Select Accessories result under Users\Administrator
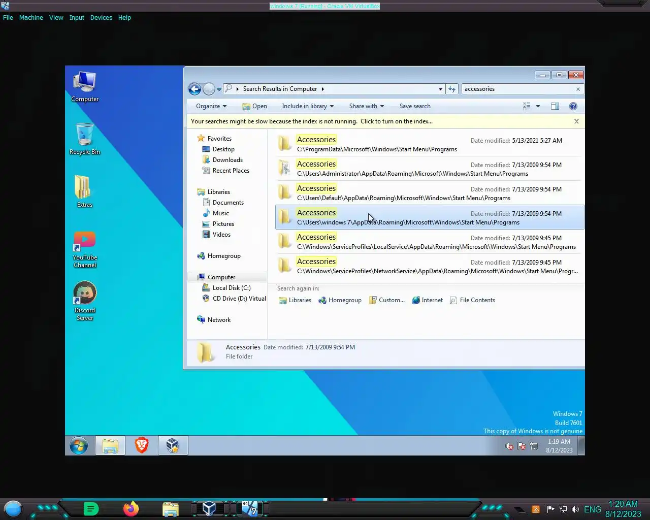The image size is (650, 520). coord(430,168)
